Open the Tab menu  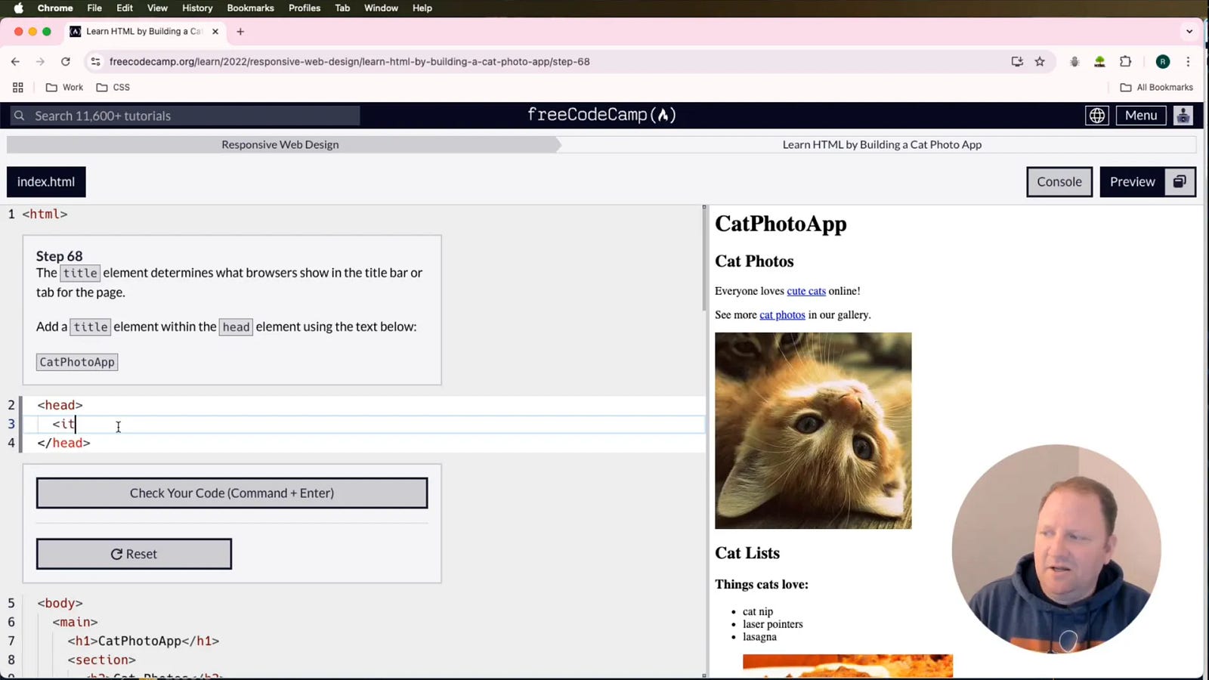342,8
